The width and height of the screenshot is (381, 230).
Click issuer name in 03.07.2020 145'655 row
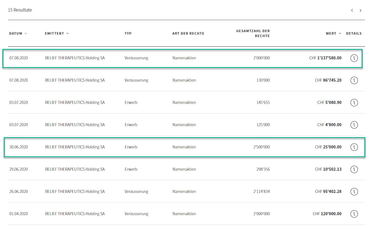pos(75,102)
